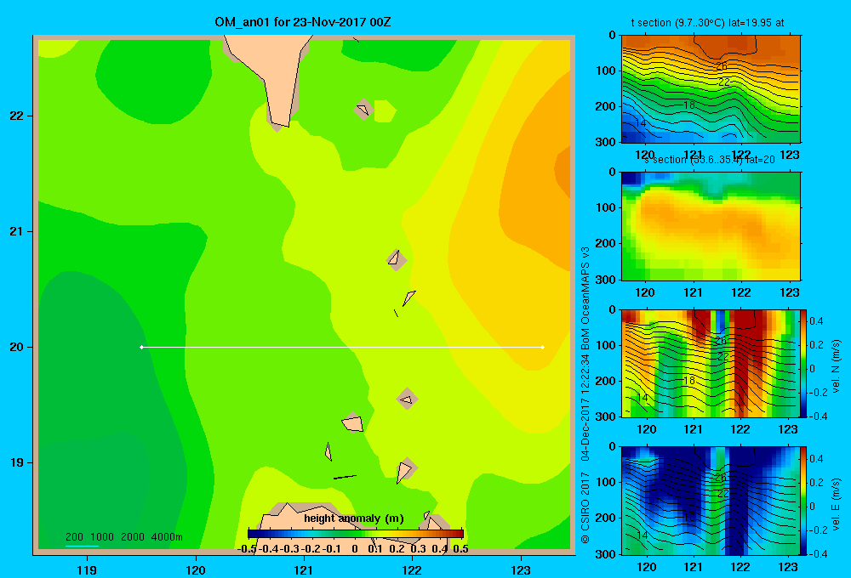Click the height anomaly color bar
This screenshot has height=578, width=851.
pyautogui.click(x=356, y=534)
